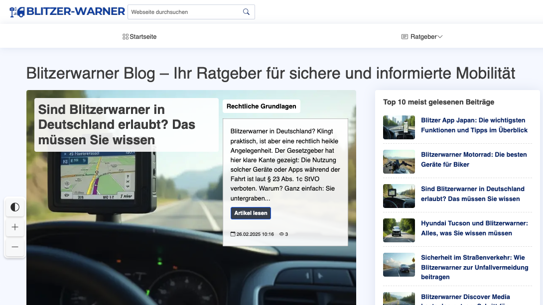
Task: Expand the Ratgeber dropdown chevron
Action: tap(440, 37)
